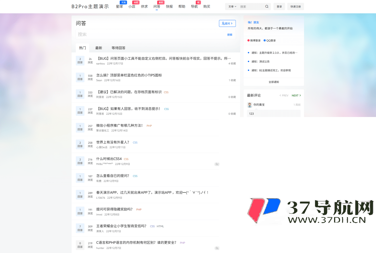Viewport: 376px width, 253px height.
Task: Open the CSS tag on 世界上有没有外星人 question
Action: pyautogui.click(x=135, y=142)
